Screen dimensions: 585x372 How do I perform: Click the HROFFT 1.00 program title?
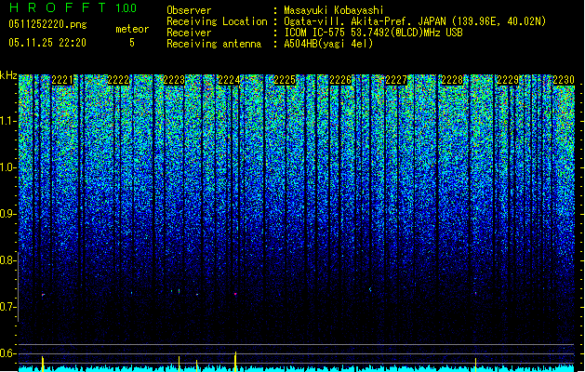[x=73, y=7]
